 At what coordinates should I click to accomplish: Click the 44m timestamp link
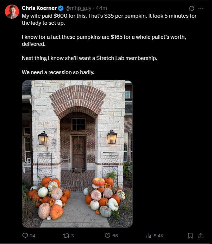pos(101,8)
